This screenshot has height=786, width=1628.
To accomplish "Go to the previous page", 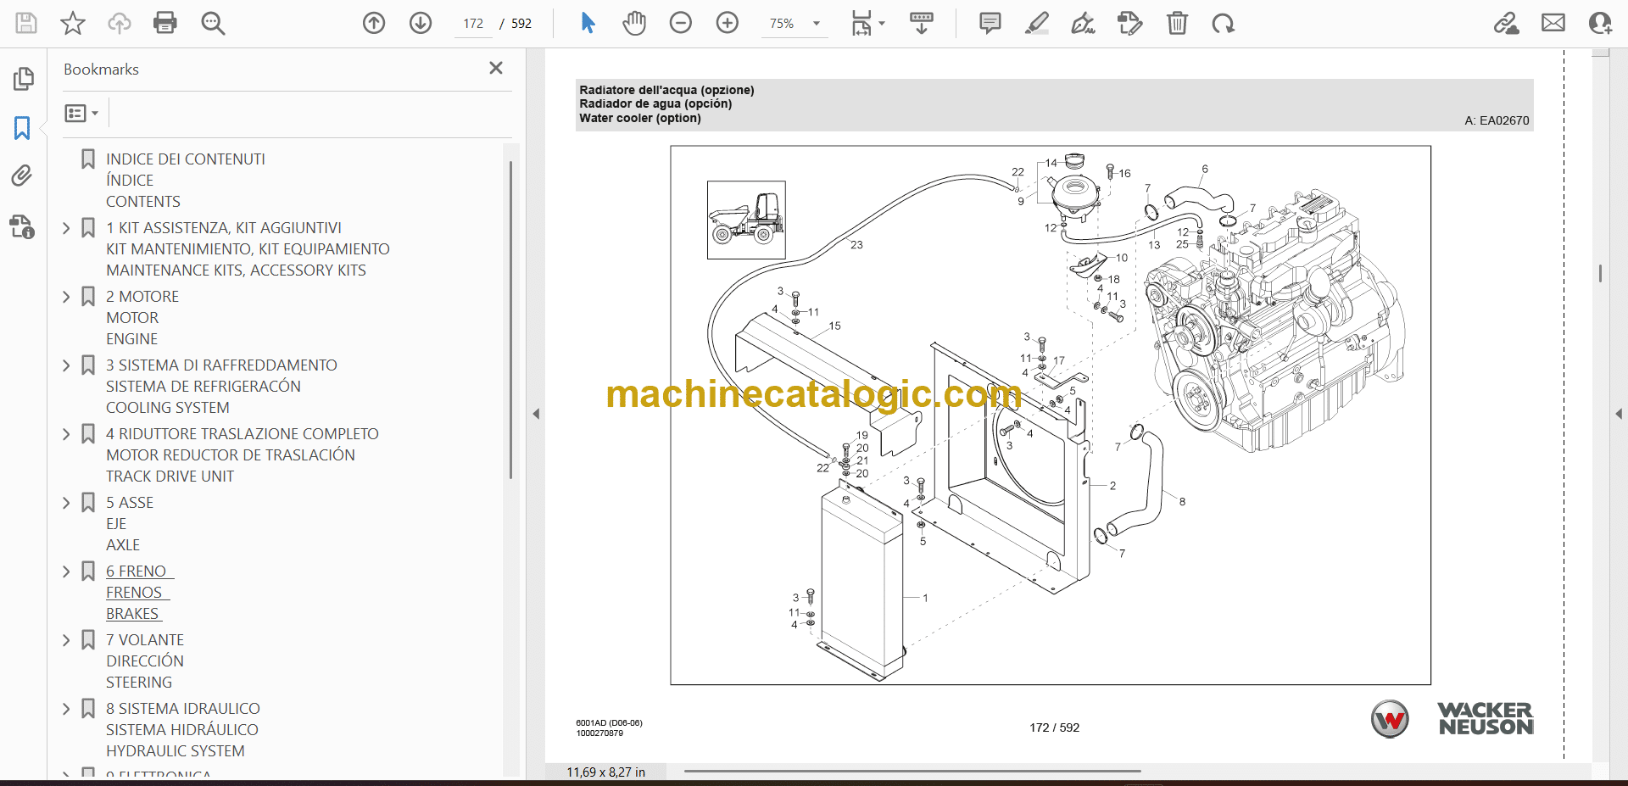I will point(374,23).
